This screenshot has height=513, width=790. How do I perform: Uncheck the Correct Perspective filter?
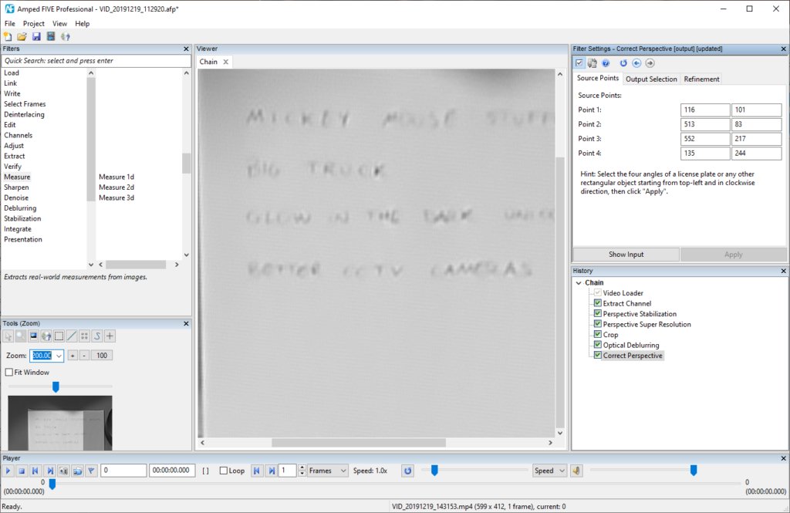click(x=598, y=356)
